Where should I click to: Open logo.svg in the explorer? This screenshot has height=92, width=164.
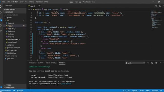pyautogui.click(x=11, y=37)
